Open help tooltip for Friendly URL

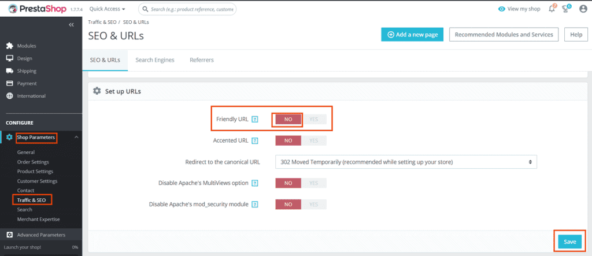pos(255,119)
